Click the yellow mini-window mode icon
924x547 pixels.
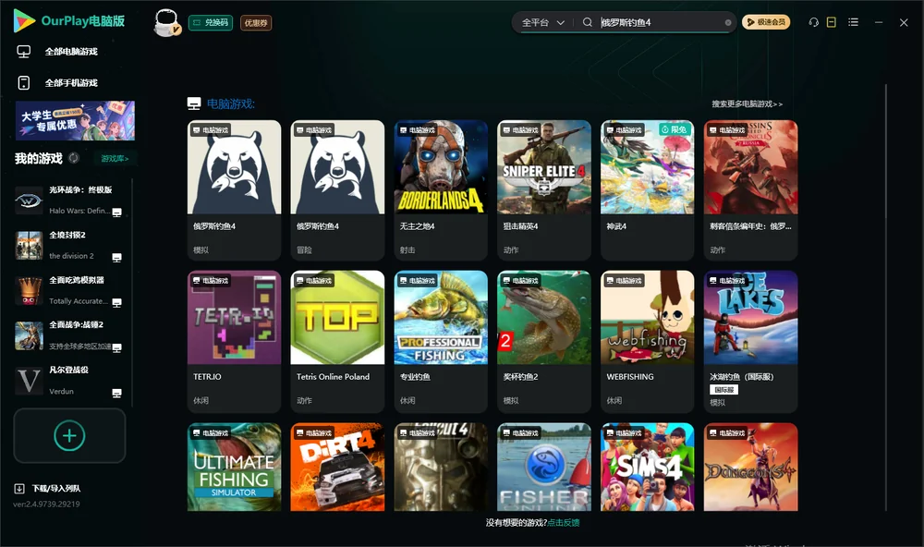(x=832, y=22)
